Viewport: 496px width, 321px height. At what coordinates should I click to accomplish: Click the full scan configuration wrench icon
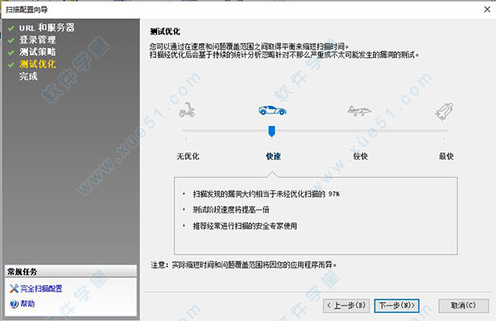(13, 288)
